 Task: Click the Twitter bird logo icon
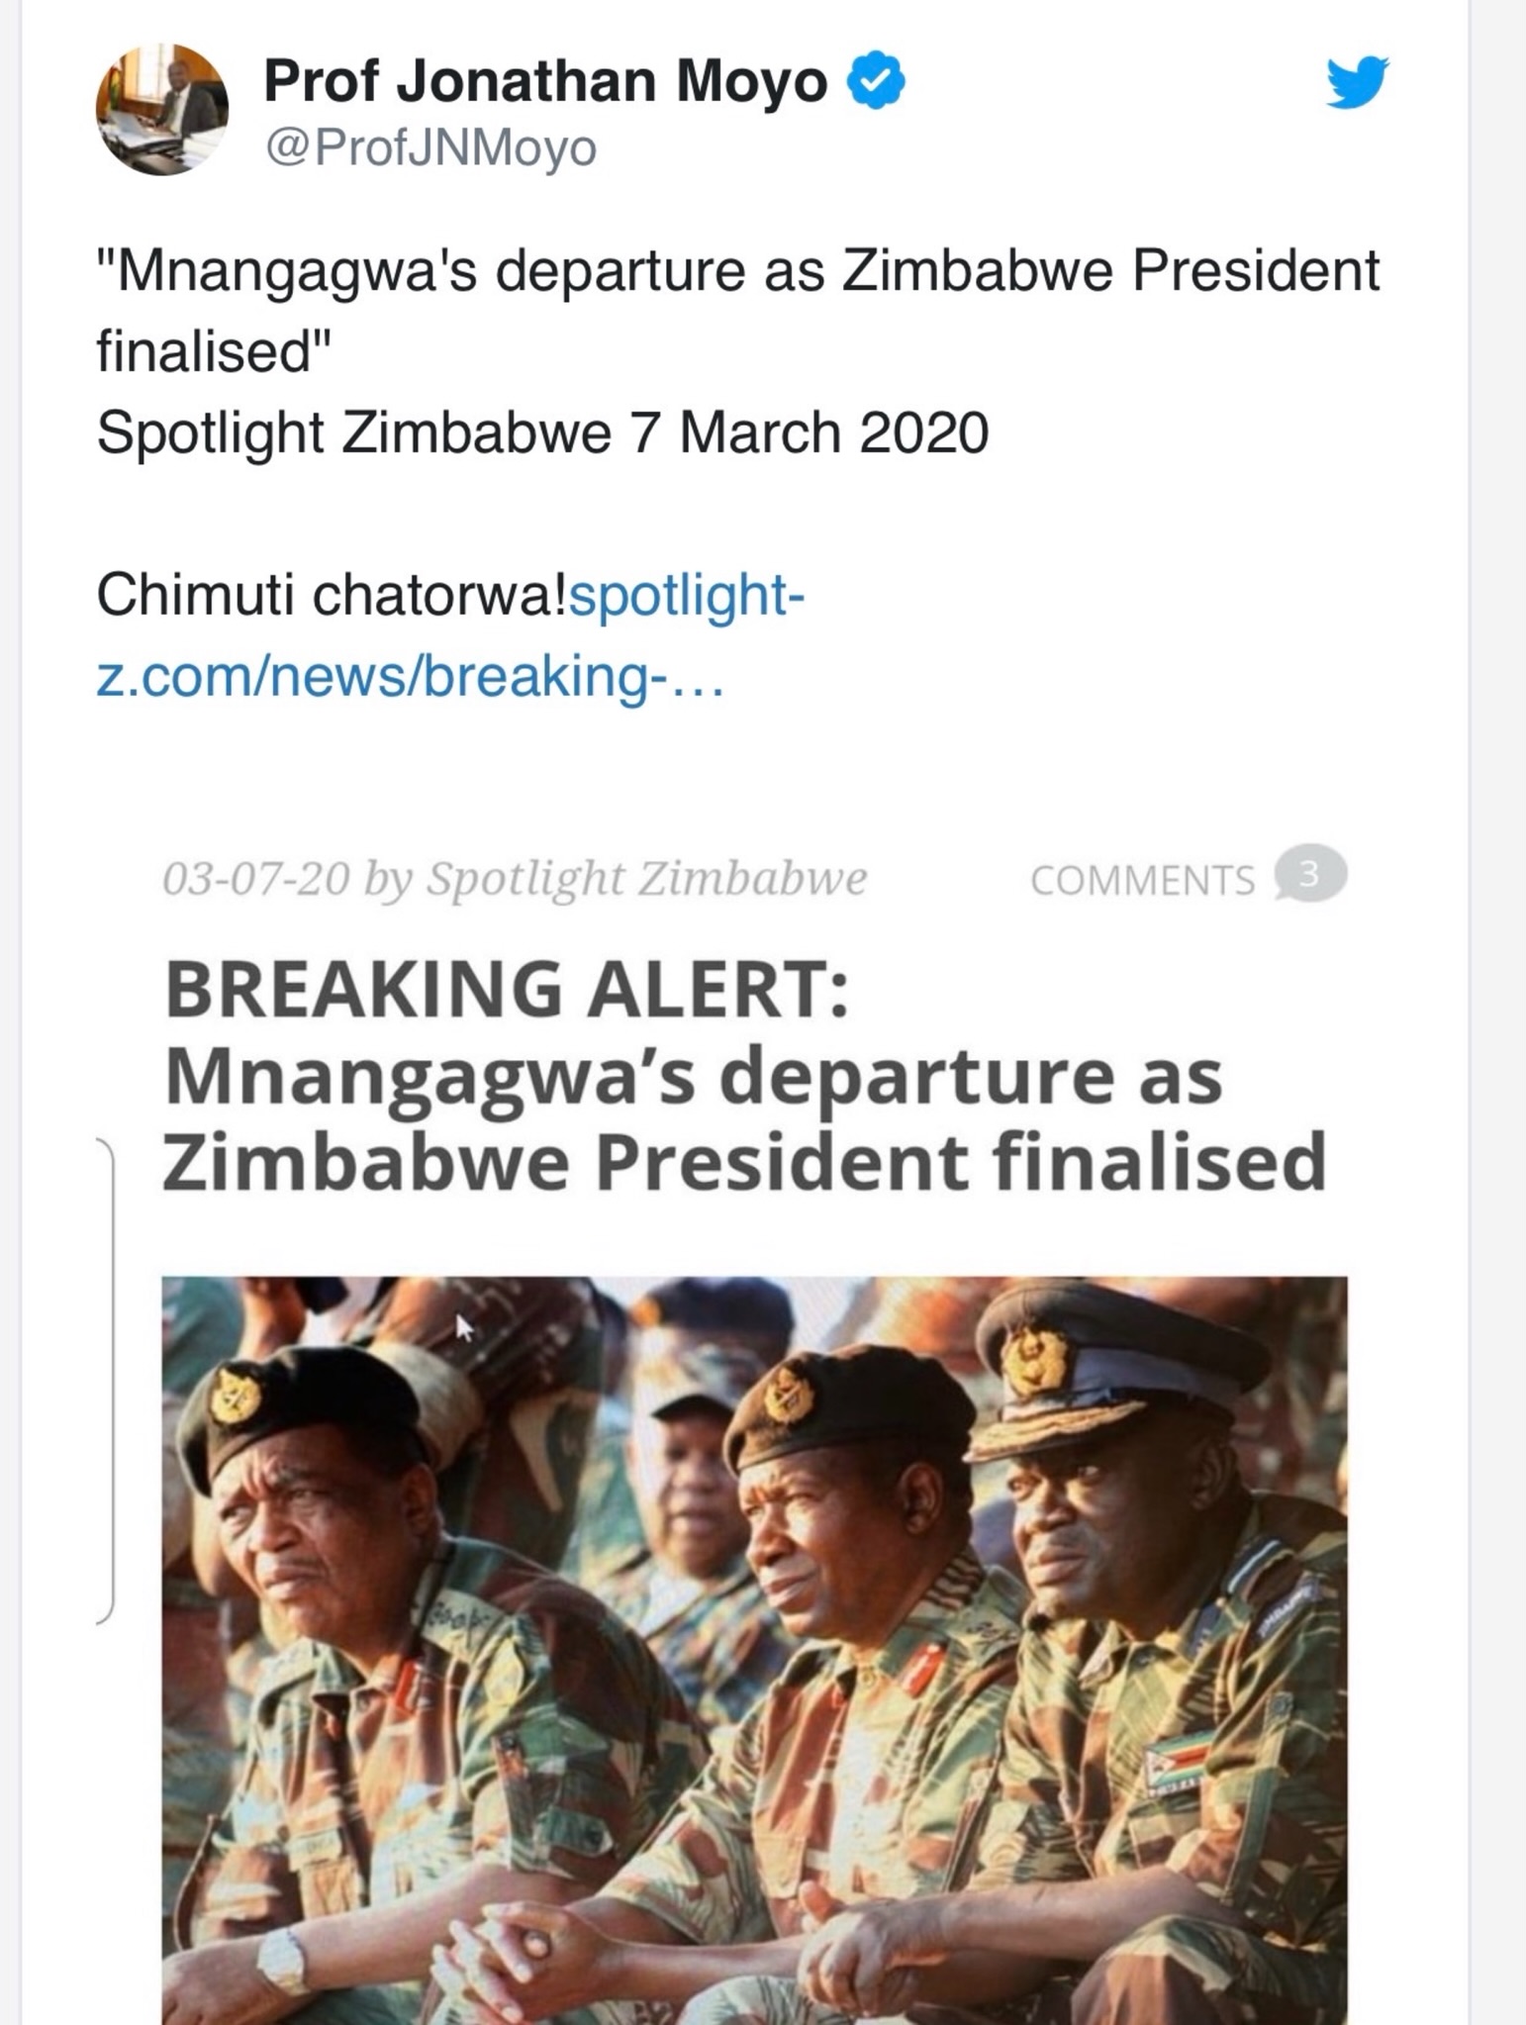coord(1357,82)
